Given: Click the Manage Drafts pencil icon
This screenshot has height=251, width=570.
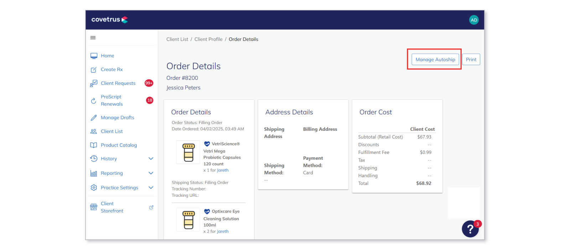Looking at the screenshot, I should point(94,118).
